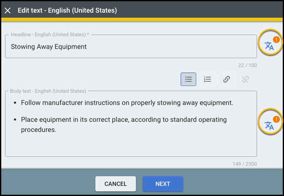This screenshot has width=284, height=196.
Task: Proceed with the NEXT button
Action: 162,184
